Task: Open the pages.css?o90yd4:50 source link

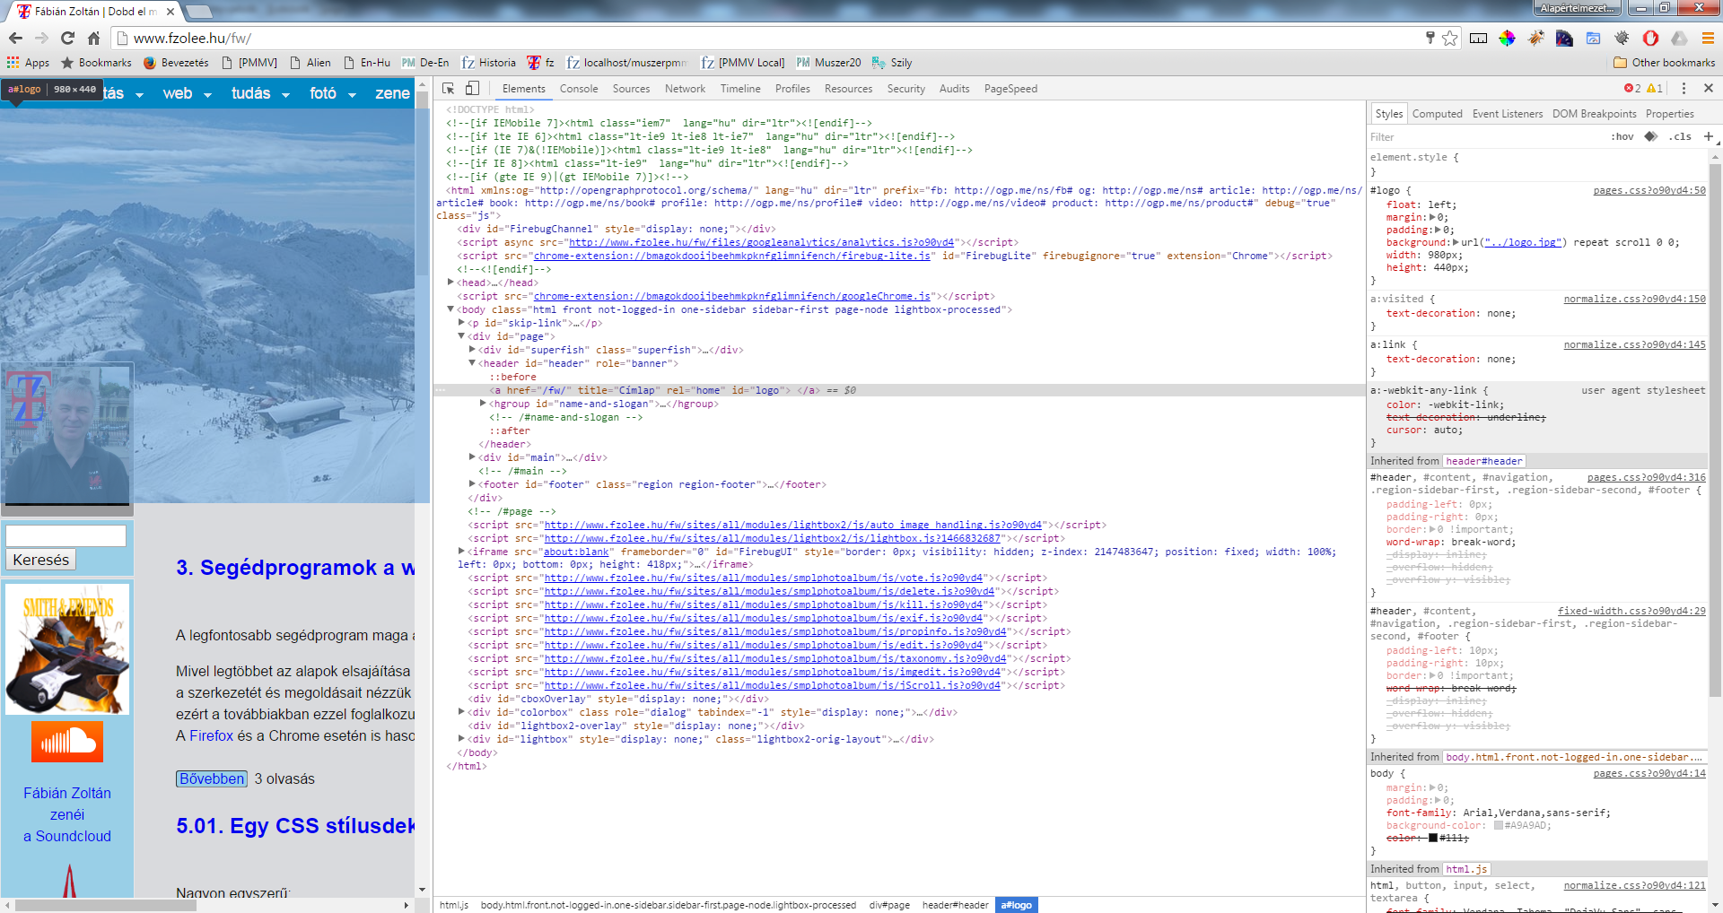Action: [1649, 190]
